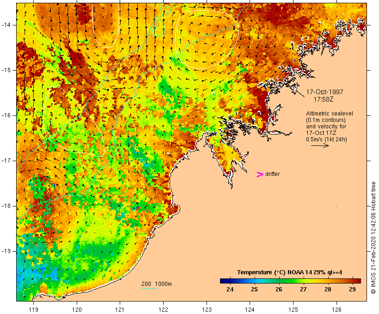Click the colorbar tick label '28'
This screenshot has width=379, height=314.
pyautogui.click(x=328, y=290)
